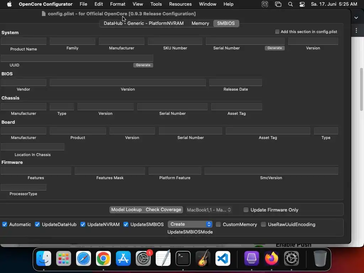Screen dimensions: 364x273
Task: Open the Apple menu
Action: pyautogui.click(x=9, y=4)
